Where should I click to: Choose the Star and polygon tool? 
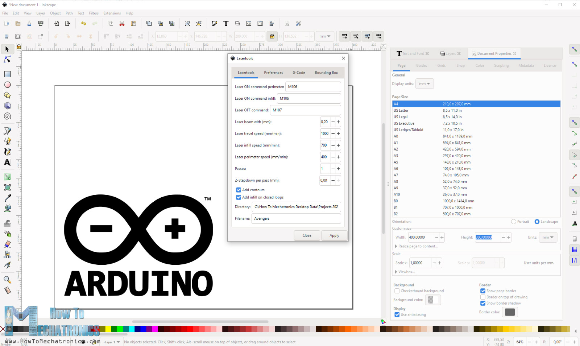coord(7,95)
